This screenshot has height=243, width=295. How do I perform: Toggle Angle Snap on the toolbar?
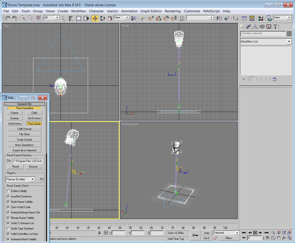tap(159, 18)
